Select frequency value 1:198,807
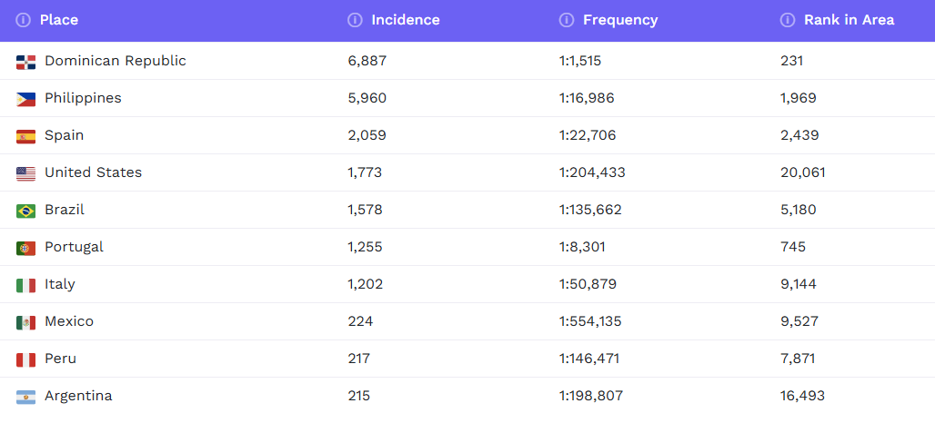This screenshot has height=423, width=935. tap(591, 397)
